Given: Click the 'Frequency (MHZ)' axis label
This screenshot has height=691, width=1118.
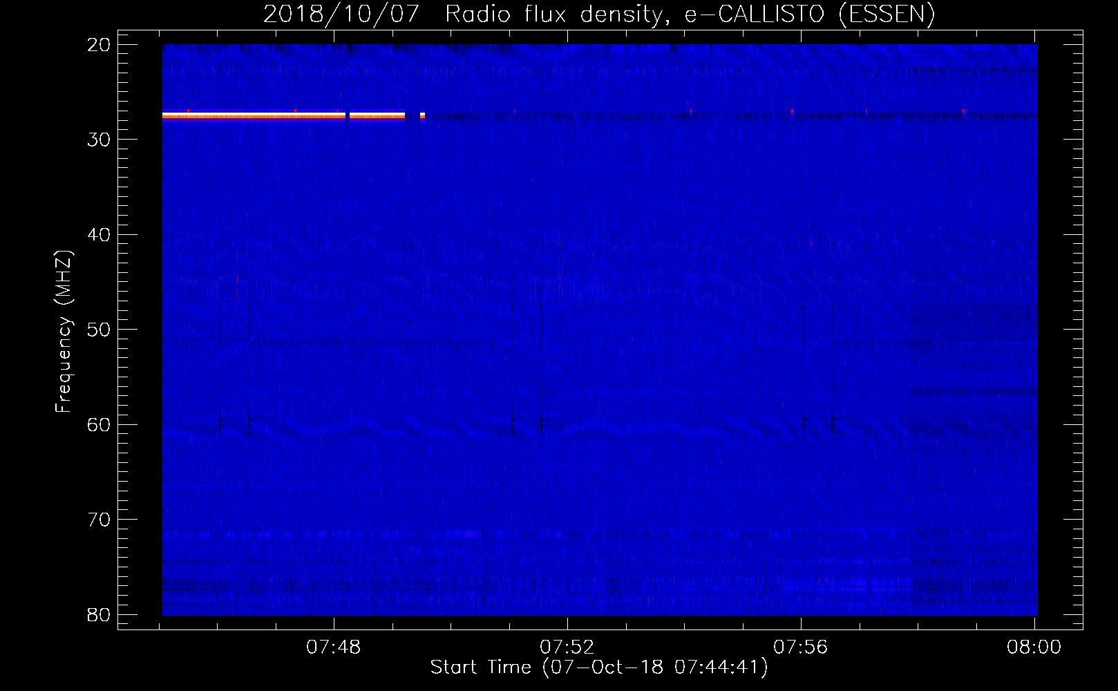Looking at the screenshot, I should (x=64, y=332).
